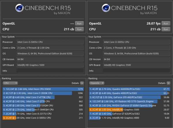Click the 211 cb score in left window
The width and height of the screenshot is (173, 128).
coord(69,29)
